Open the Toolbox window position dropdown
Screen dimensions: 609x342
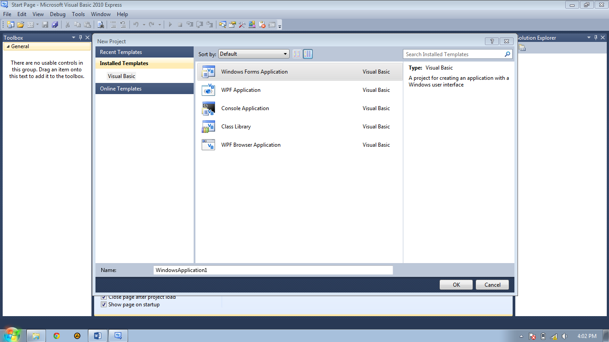[74, 38]
